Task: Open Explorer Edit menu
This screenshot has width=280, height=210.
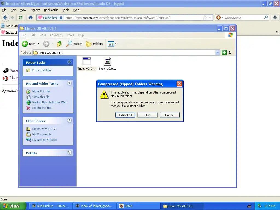Action: coord(33,35)
